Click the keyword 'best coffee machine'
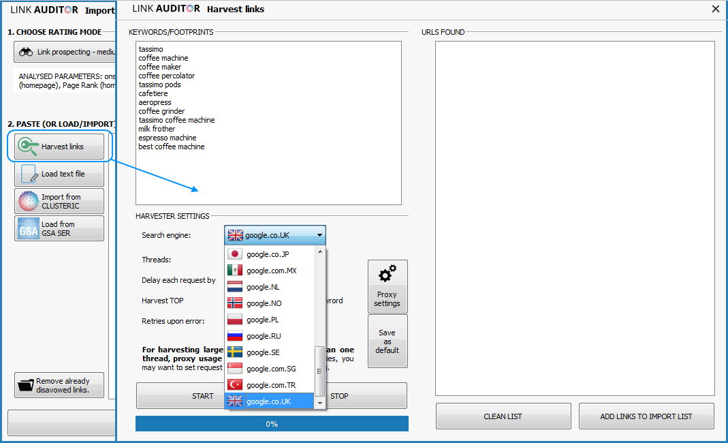This screenshot has width=728, height=443. coord(172,147)
